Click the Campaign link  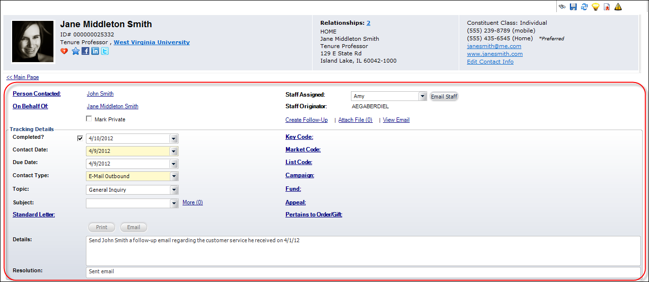(x=300, y=175)
